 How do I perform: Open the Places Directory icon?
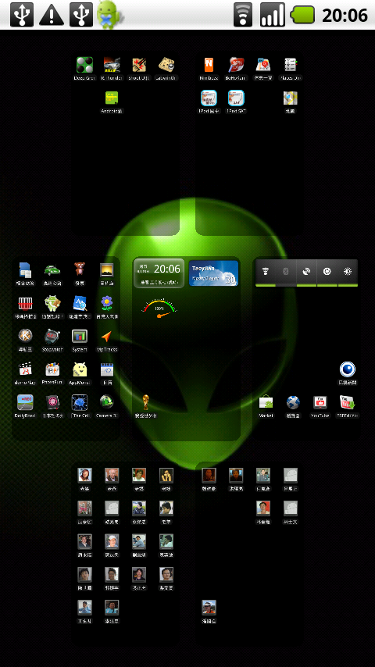tap(291, 65)
